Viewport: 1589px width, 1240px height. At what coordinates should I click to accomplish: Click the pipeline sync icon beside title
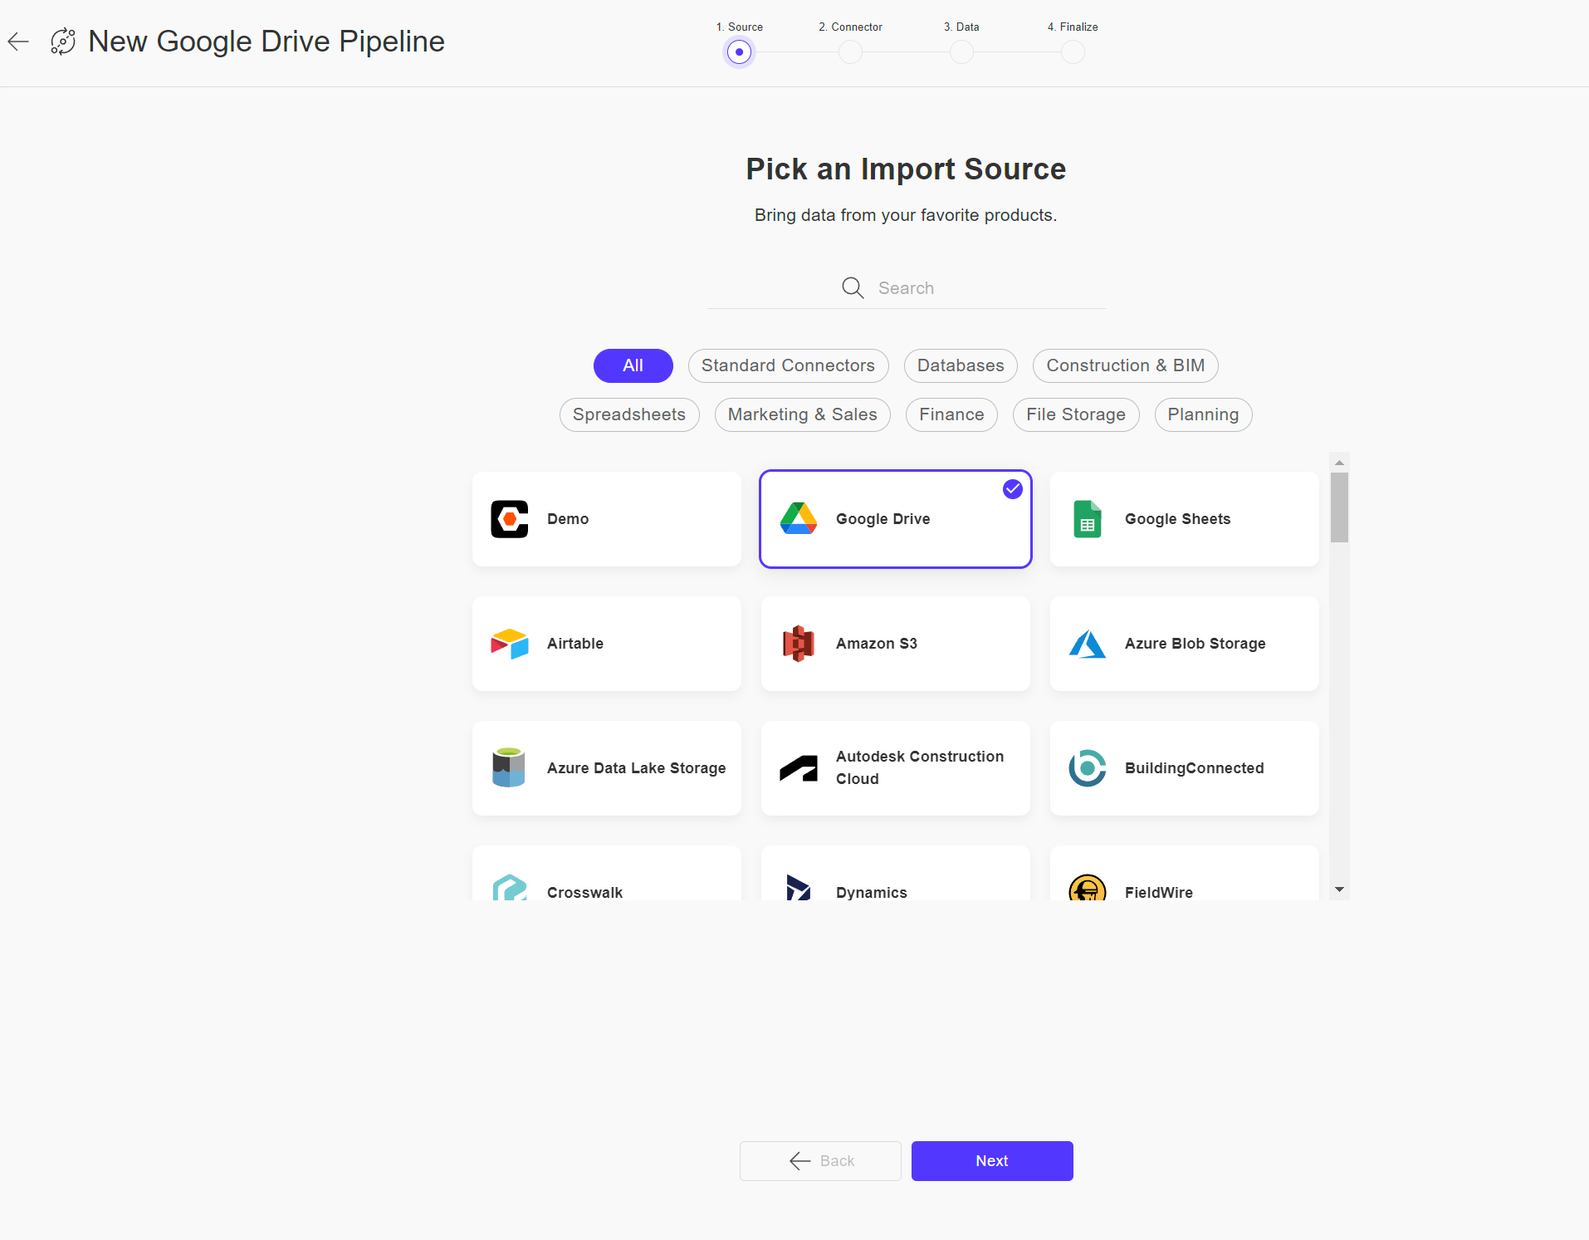coord(63,42)
